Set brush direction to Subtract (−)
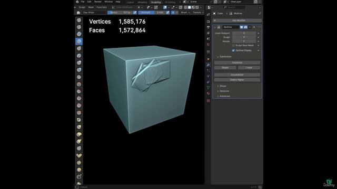 177,13
